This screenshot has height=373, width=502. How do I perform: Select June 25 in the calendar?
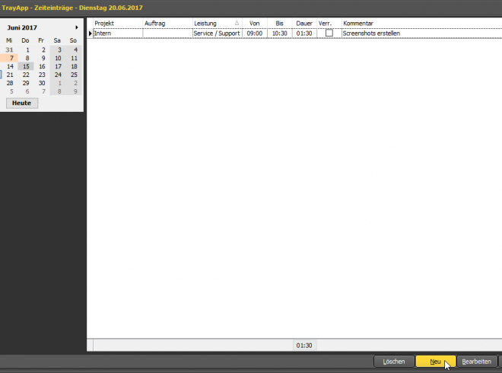(x=74, y=75)
